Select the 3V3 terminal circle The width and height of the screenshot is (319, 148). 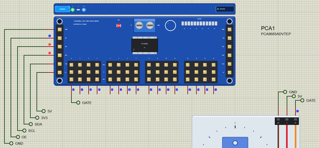(x=37, y=118)
